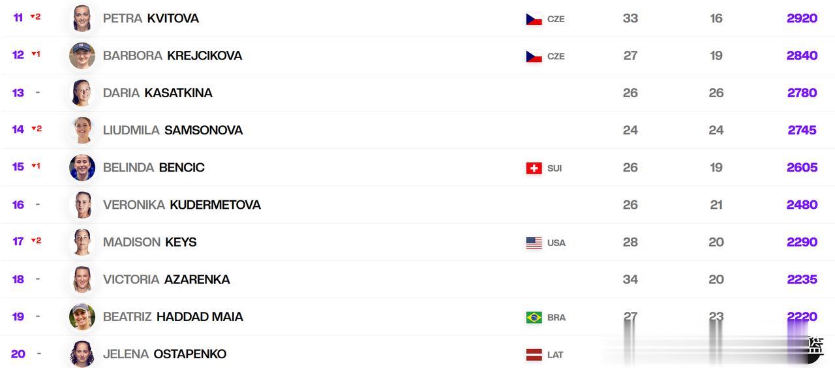The height and width of the screenshot is (368, 835).
Task: Open Daria Kasatkina's player profile
Action: [158, 93]
